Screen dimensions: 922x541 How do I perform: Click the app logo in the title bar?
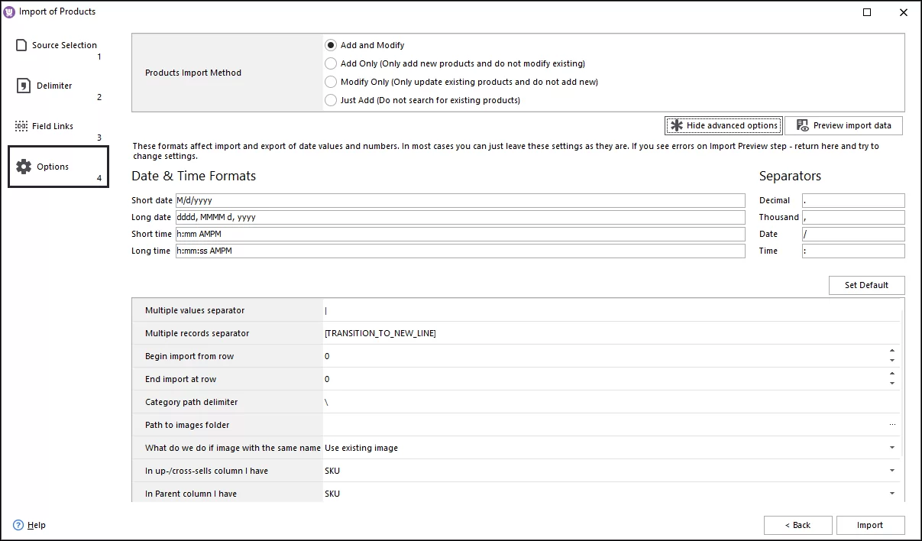click(x=9, y=11)
